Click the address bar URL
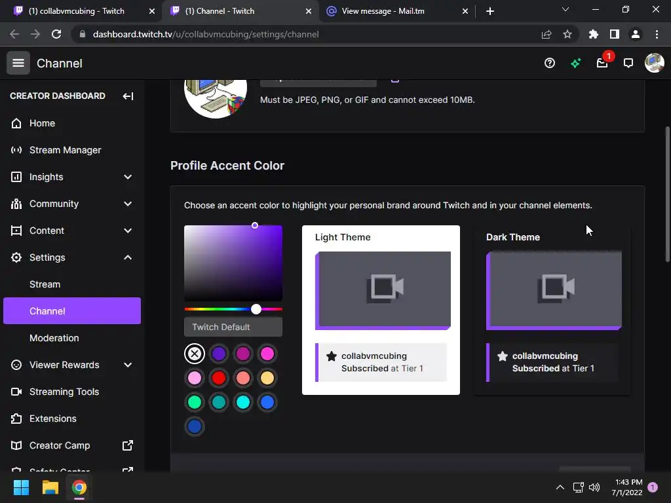671x503 pixels. point(206,34)
